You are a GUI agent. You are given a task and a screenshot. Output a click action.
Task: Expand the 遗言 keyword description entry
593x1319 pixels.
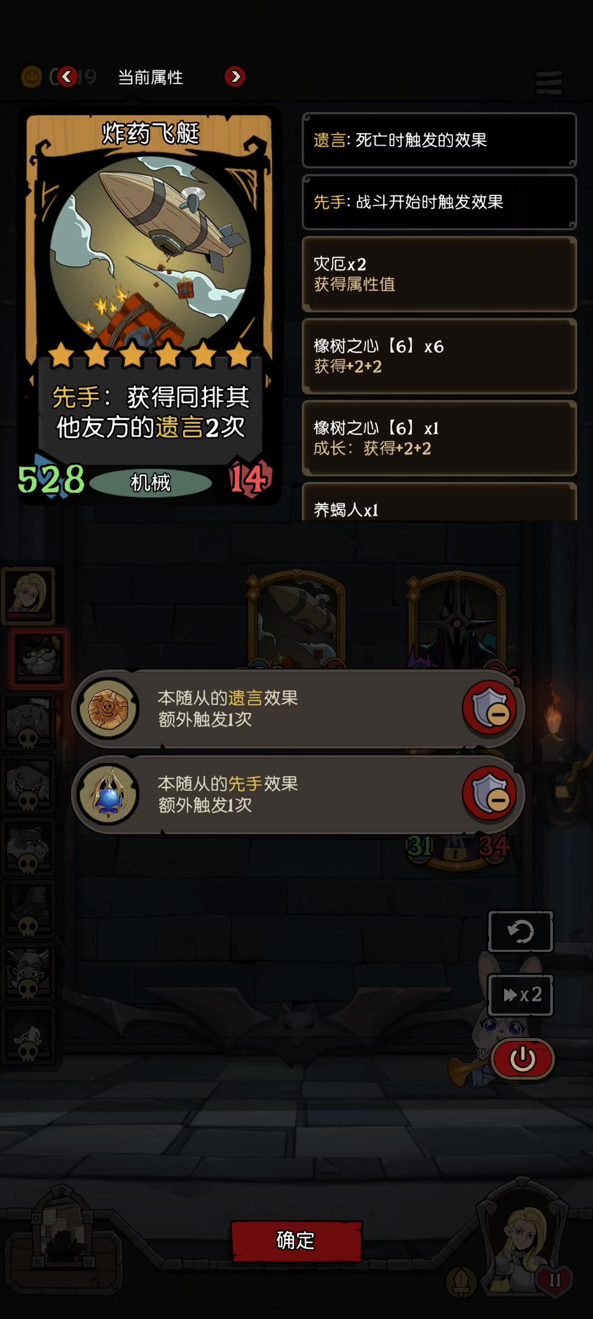click(439, 140)
